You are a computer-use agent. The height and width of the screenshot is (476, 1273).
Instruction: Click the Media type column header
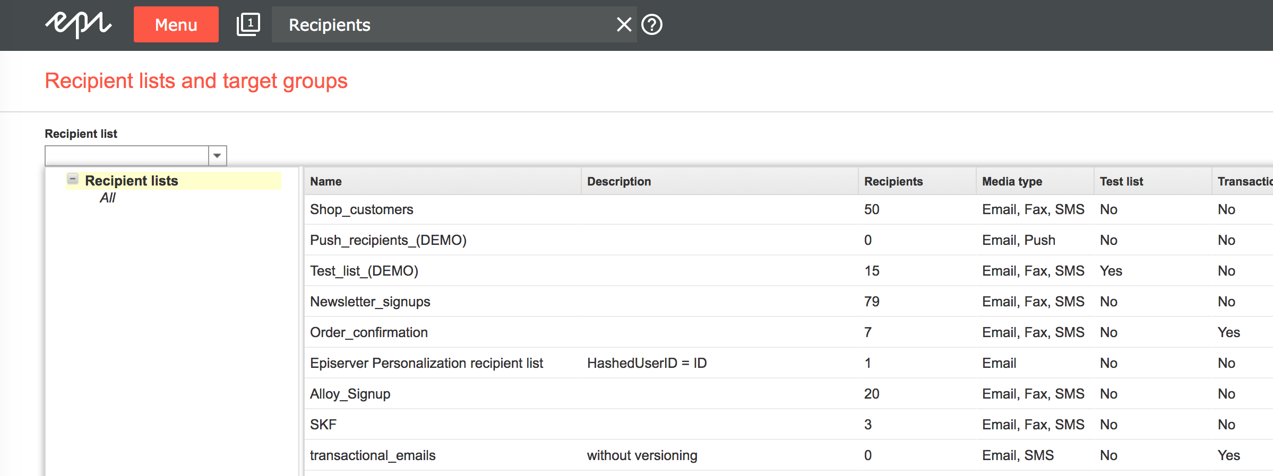click(x=1012, y=181)
